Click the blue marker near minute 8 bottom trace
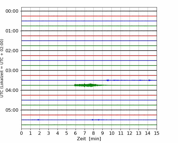 pyautogui.click(x=93, y=120)
